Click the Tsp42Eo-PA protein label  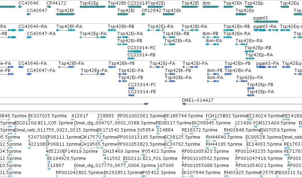(x=249, y=78)
